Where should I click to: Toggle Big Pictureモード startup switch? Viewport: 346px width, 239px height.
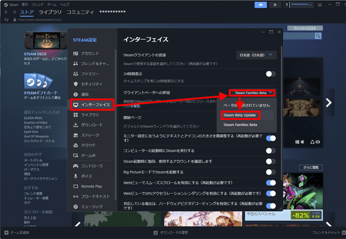[x=271, y=172]
